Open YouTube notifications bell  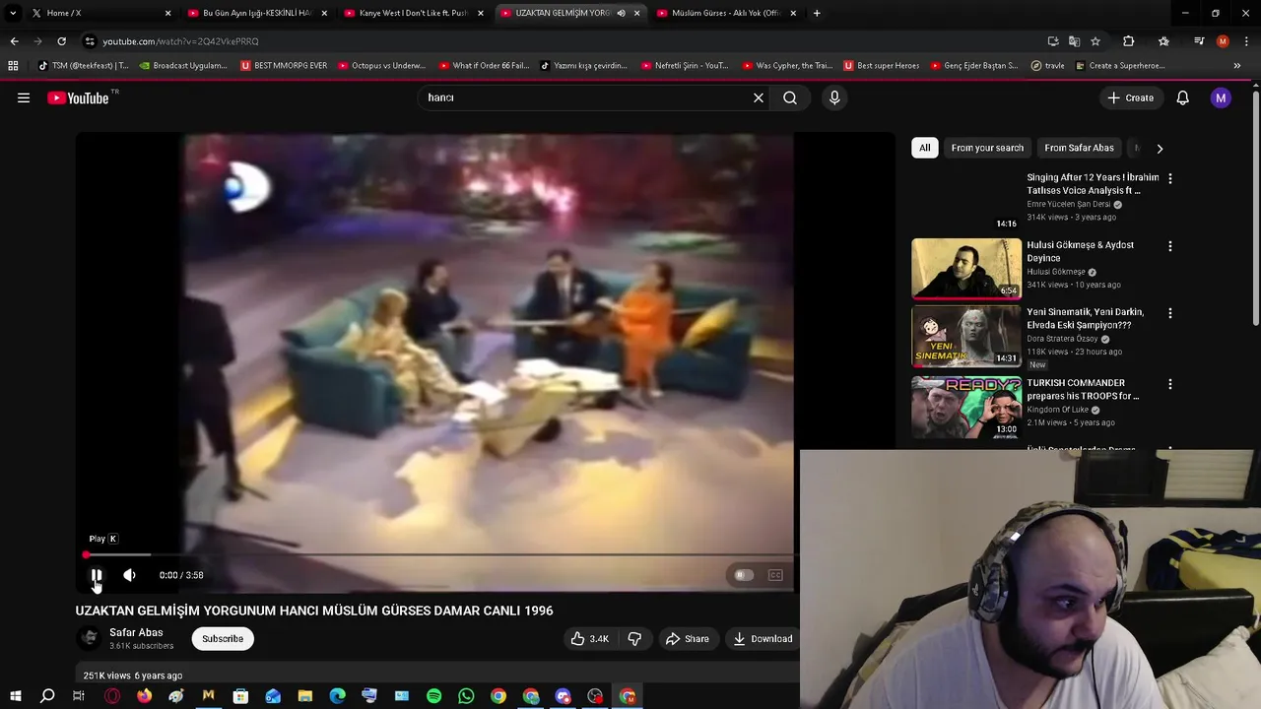tap(1182, 97)
